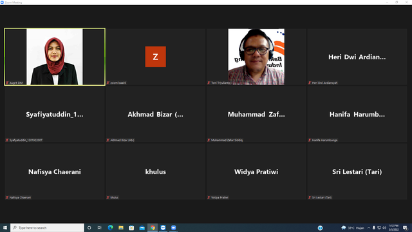The width and height of the screenshot is (412, 232).
Task: Expand hidden system tray icons chevron
Action: [369, 227]
